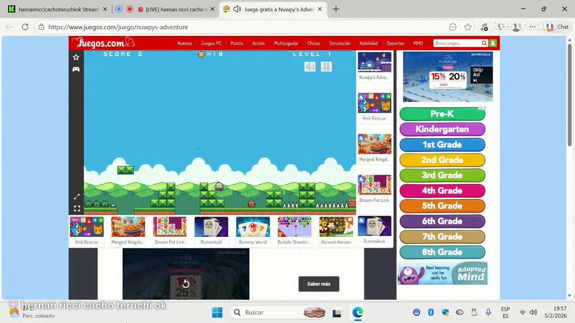Pause the Nuwpy's Adventure game
Screen dimensions: 575x323
coord(326,67)
